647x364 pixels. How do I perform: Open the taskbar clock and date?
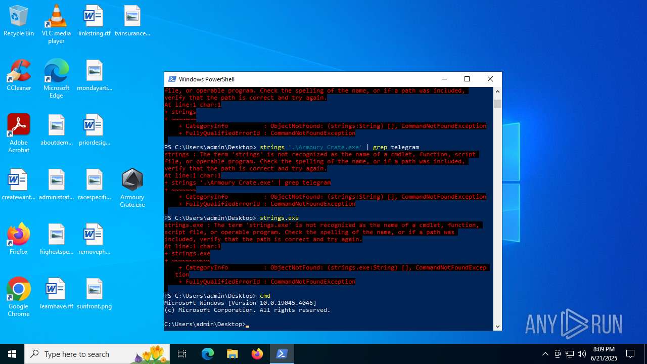click(x=604, y=354)
